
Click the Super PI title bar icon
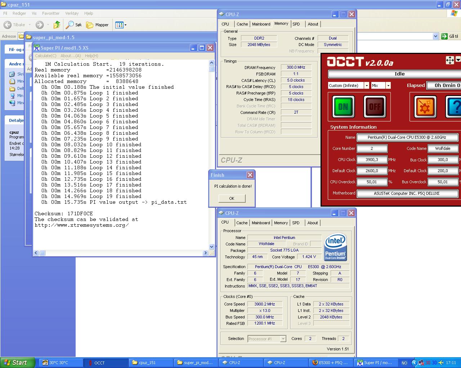coord(36,47)
